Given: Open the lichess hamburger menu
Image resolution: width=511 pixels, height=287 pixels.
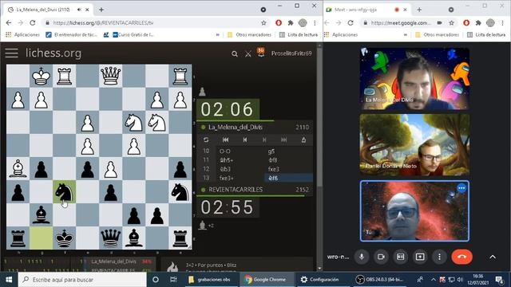Looking at the screenshot, I should click(x=11, y=53).
